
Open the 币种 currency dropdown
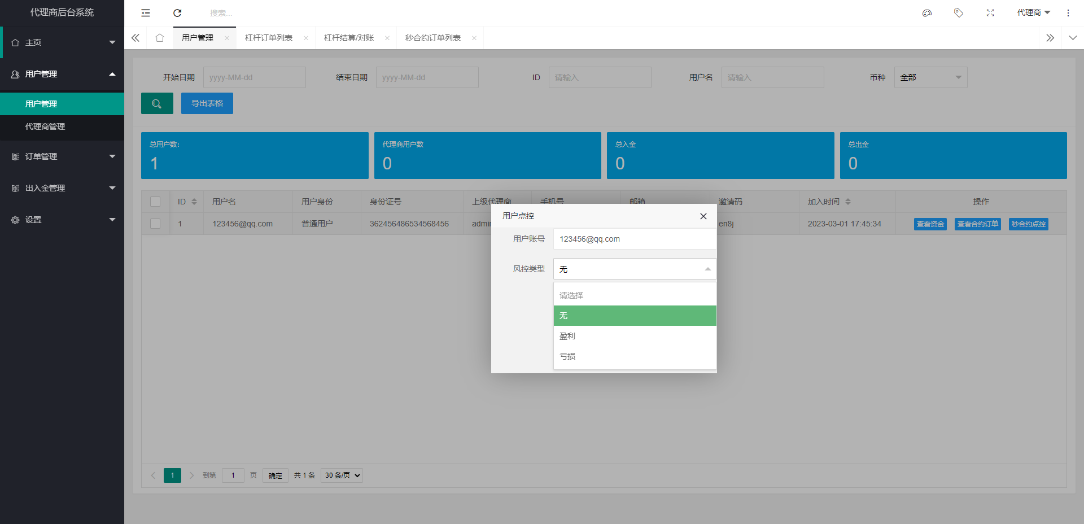(x=930, y=77)
